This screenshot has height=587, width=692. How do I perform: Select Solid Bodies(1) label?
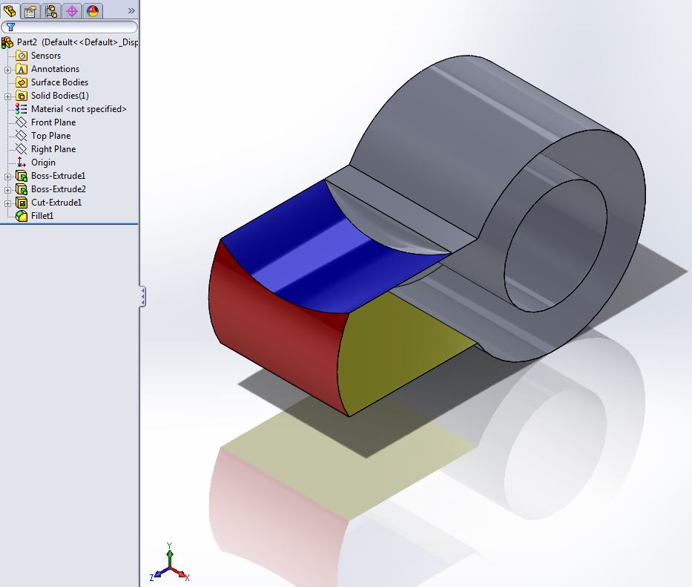tap(60, 96)
